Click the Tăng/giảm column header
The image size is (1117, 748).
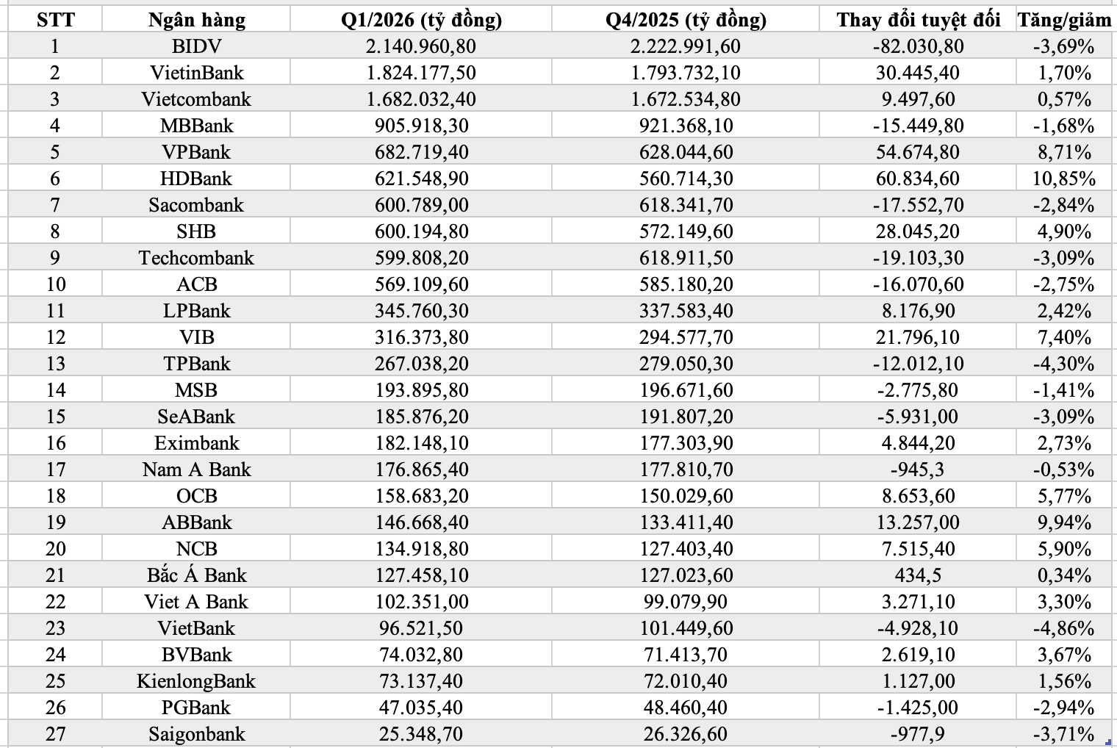(x=1064, y=19)
